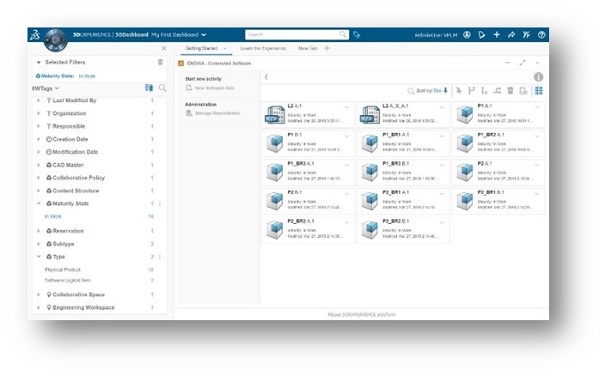
Task: Toggle the 6WTags sort/view icon
Action: pyautogui.click(x=149, y=88)
